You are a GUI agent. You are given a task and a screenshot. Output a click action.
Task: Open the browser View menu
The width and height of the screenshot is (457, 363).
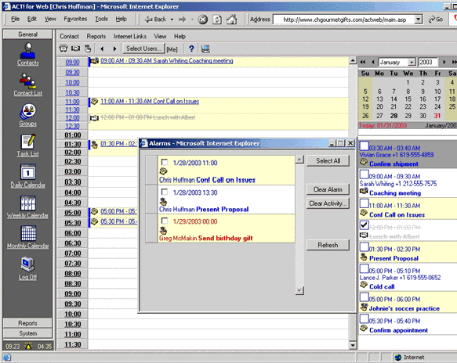(x=50, y=20)
